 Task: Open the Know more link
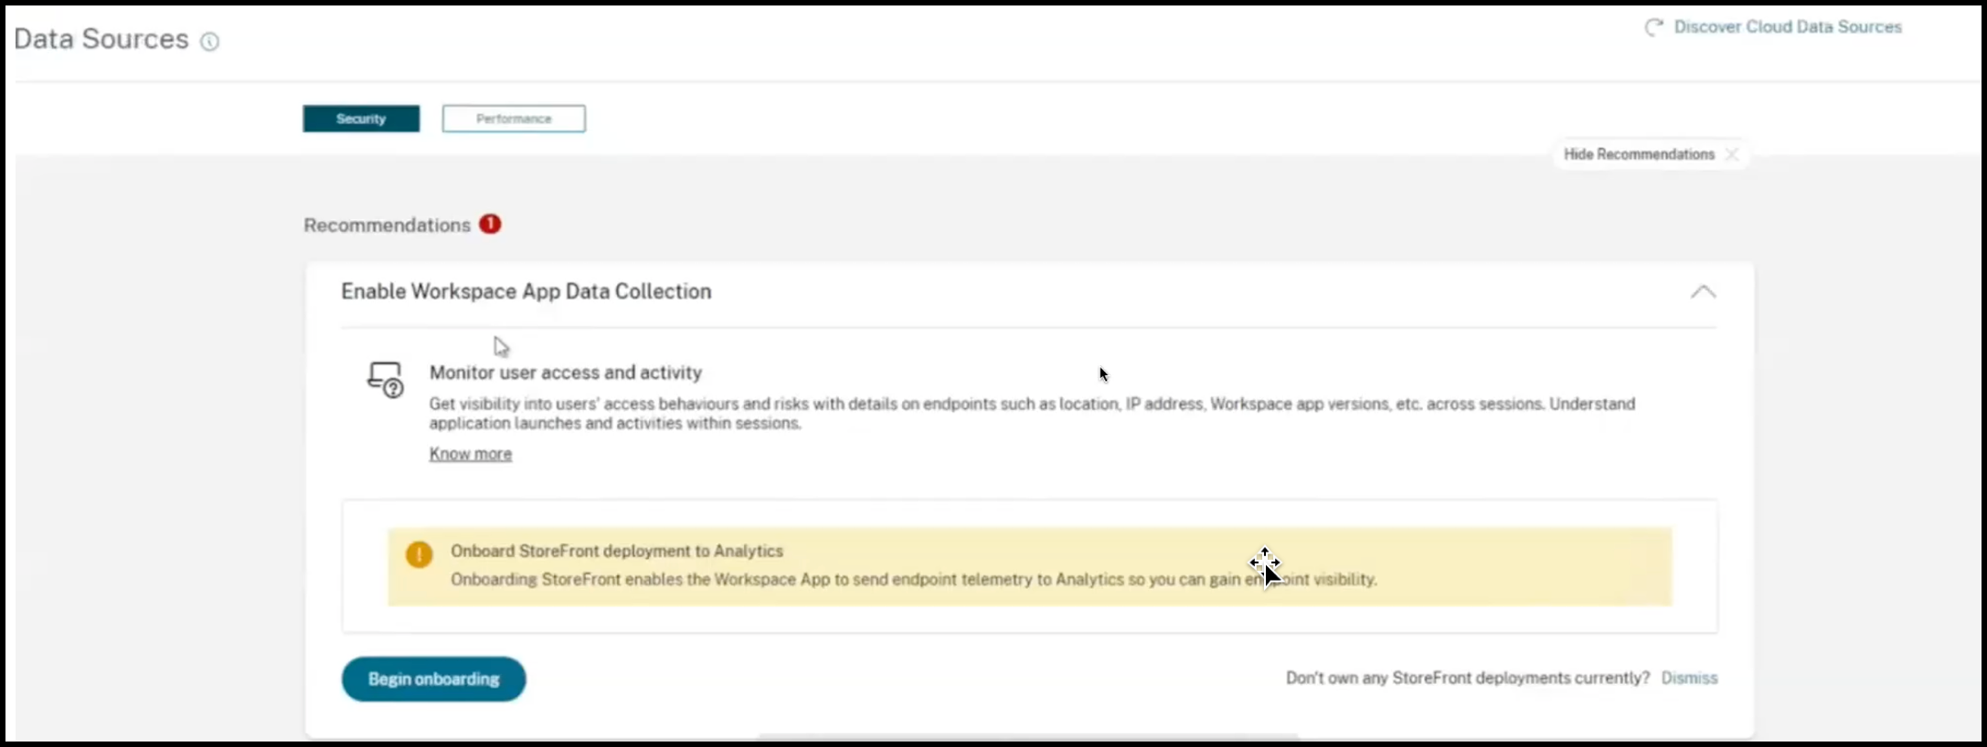coord(470,454)
